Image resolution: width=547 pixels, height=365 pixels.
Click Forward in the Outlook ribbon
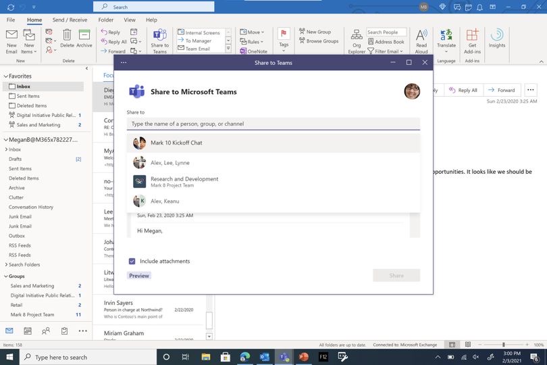(x=113, y=51)
